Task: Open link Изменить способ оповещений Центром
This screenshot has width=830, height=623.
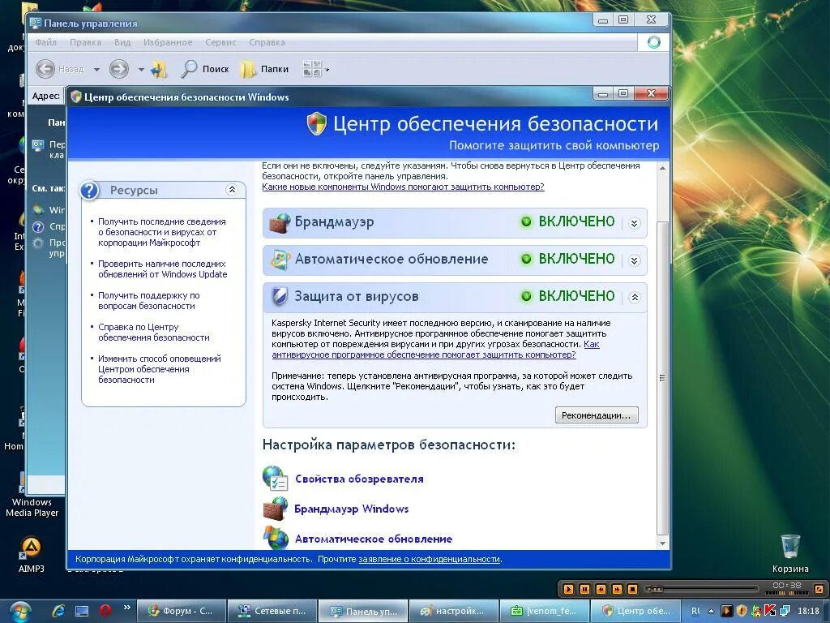Action: (160, 369)
